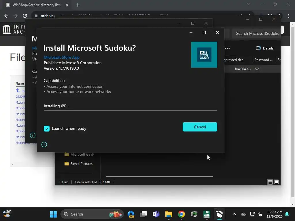Click browser back arrow in Chrome
Viewport: 295px width, 221px height.
click(6, 16)
